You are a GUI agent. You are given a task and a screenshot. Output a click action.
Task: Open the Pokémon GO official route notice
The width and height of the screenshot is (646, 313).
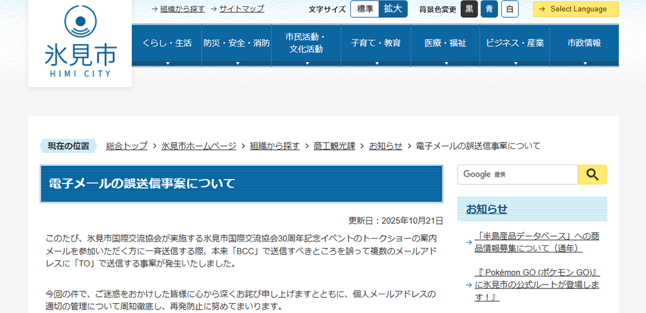(537, 285)
